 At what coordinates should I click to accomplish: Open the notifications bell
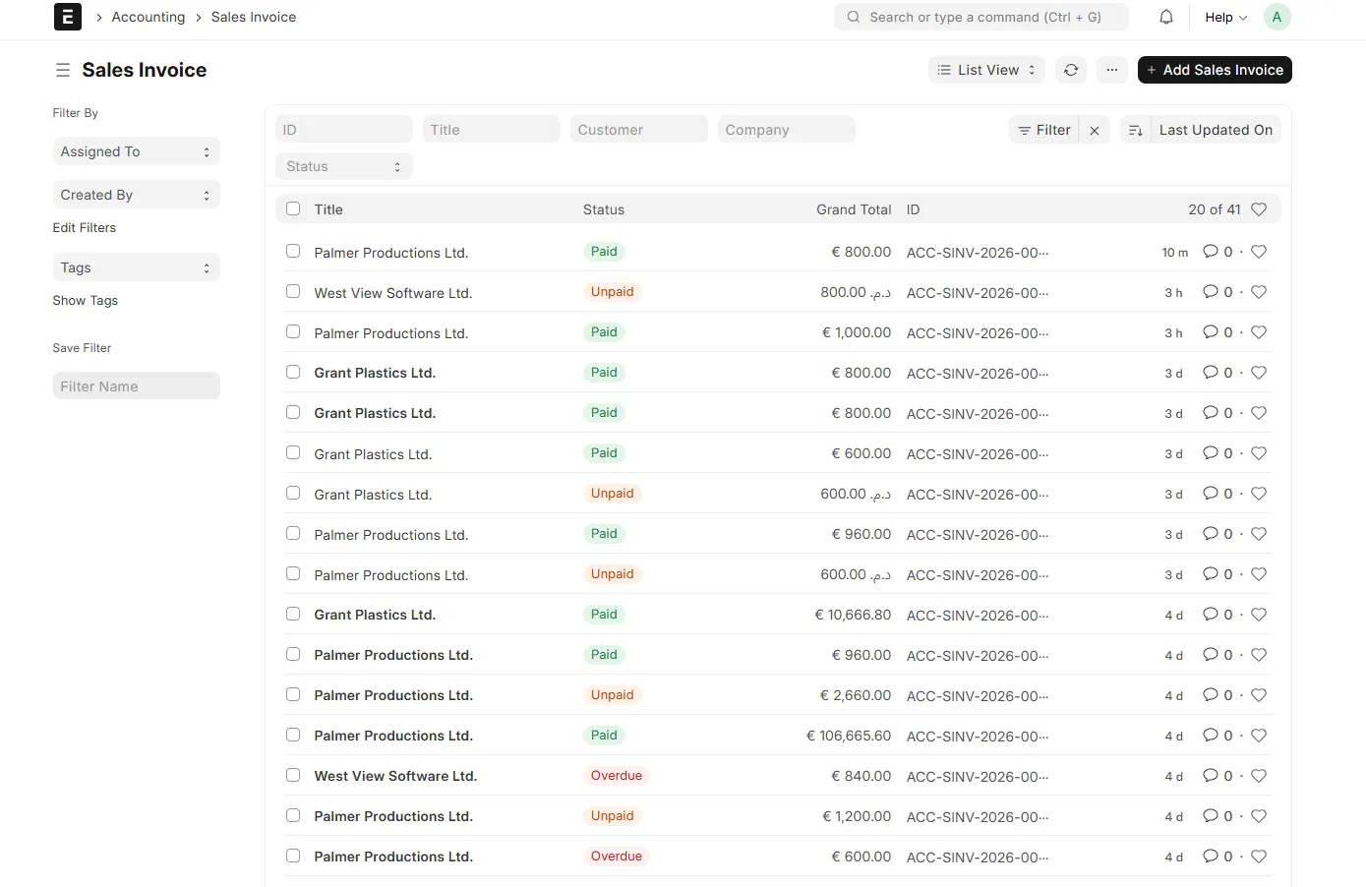(1165, 17)
